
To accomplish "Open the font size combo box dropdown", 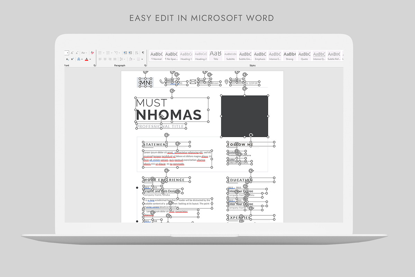I will coord(67,53).
